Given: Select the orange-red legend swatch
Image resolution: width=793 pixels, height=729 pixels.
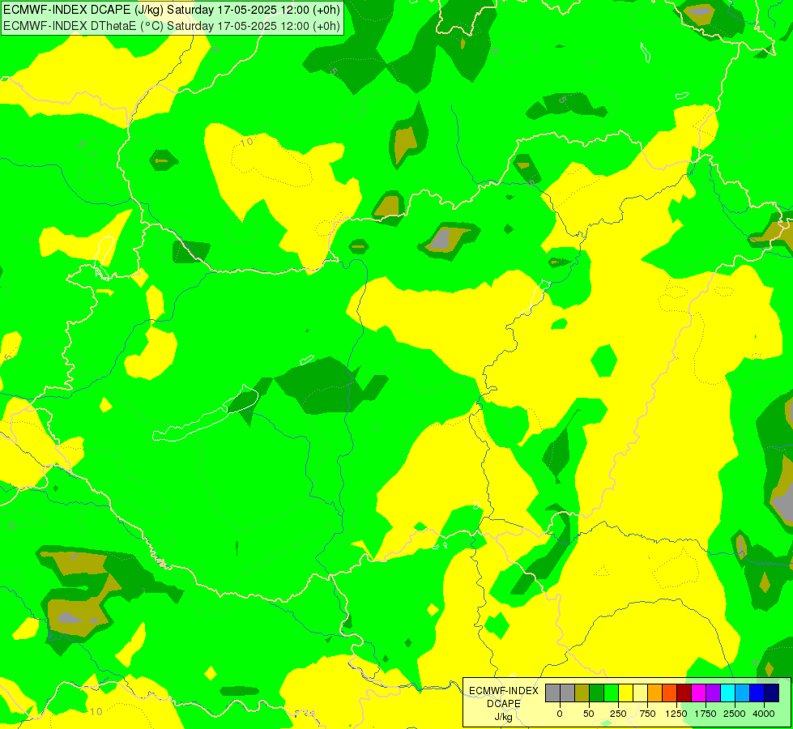Looking at the screenshot, I should click(670, 693).
